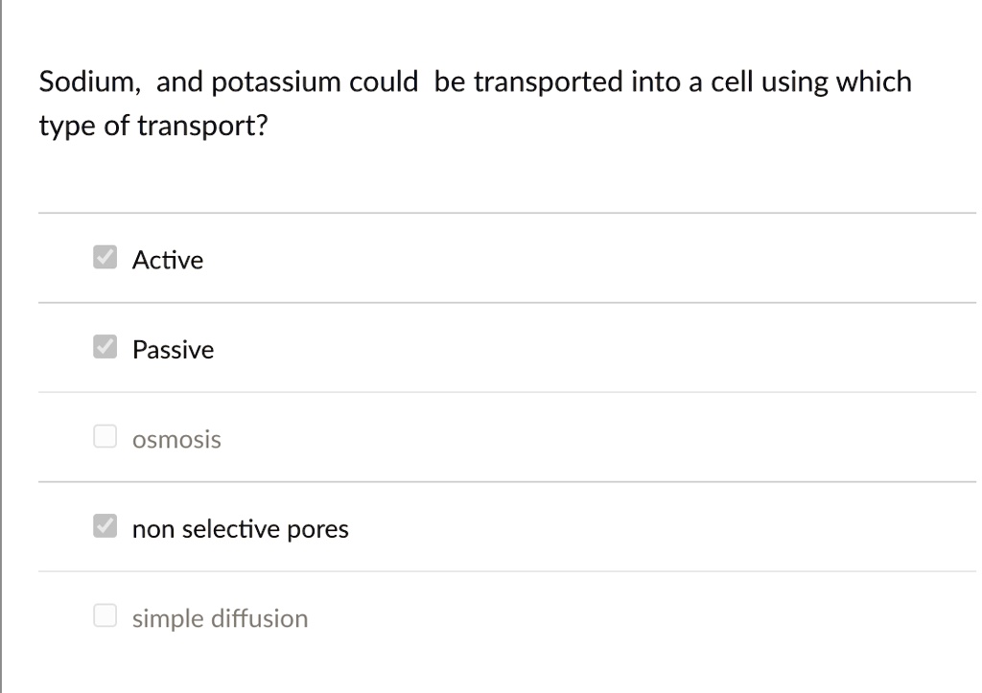The height and width of the screenshot is (693, 982).
Task: Click the question text about sodium transport
Action: pyautogui.click(x=475, y=103)
